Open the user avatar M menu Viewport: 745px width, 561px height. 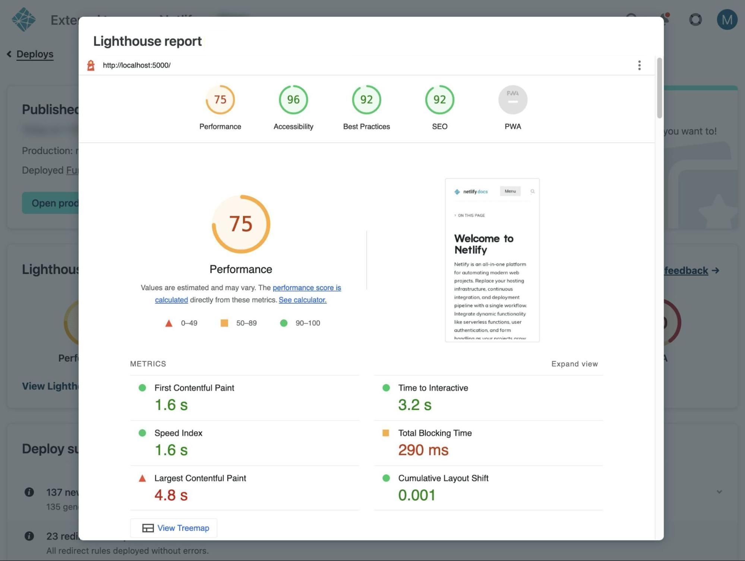[x=727, y=19]
